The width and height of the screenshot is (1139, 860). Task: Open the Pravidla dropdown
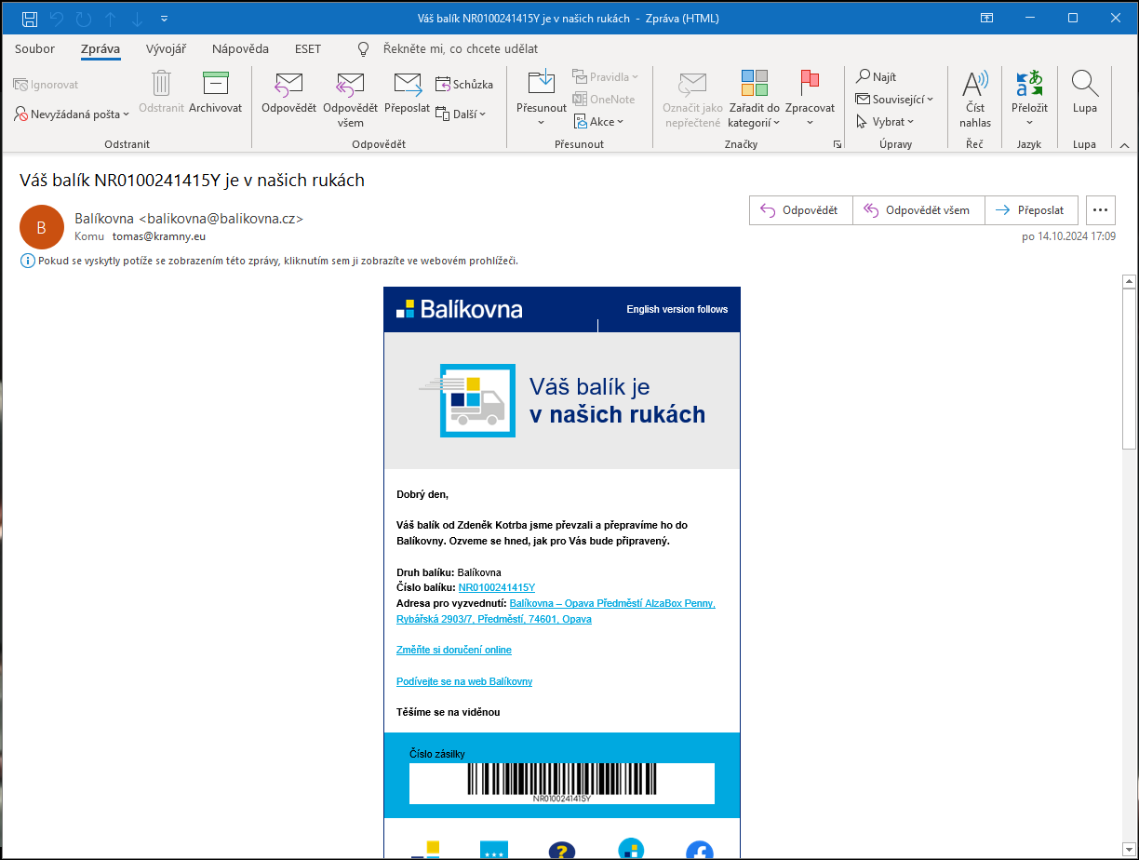point(606,77)
